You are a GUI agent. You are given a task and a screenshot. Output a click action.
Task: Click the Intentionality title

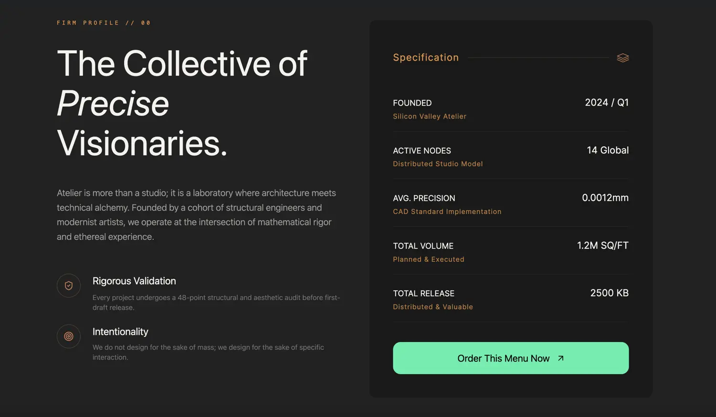tap(120, 331)
